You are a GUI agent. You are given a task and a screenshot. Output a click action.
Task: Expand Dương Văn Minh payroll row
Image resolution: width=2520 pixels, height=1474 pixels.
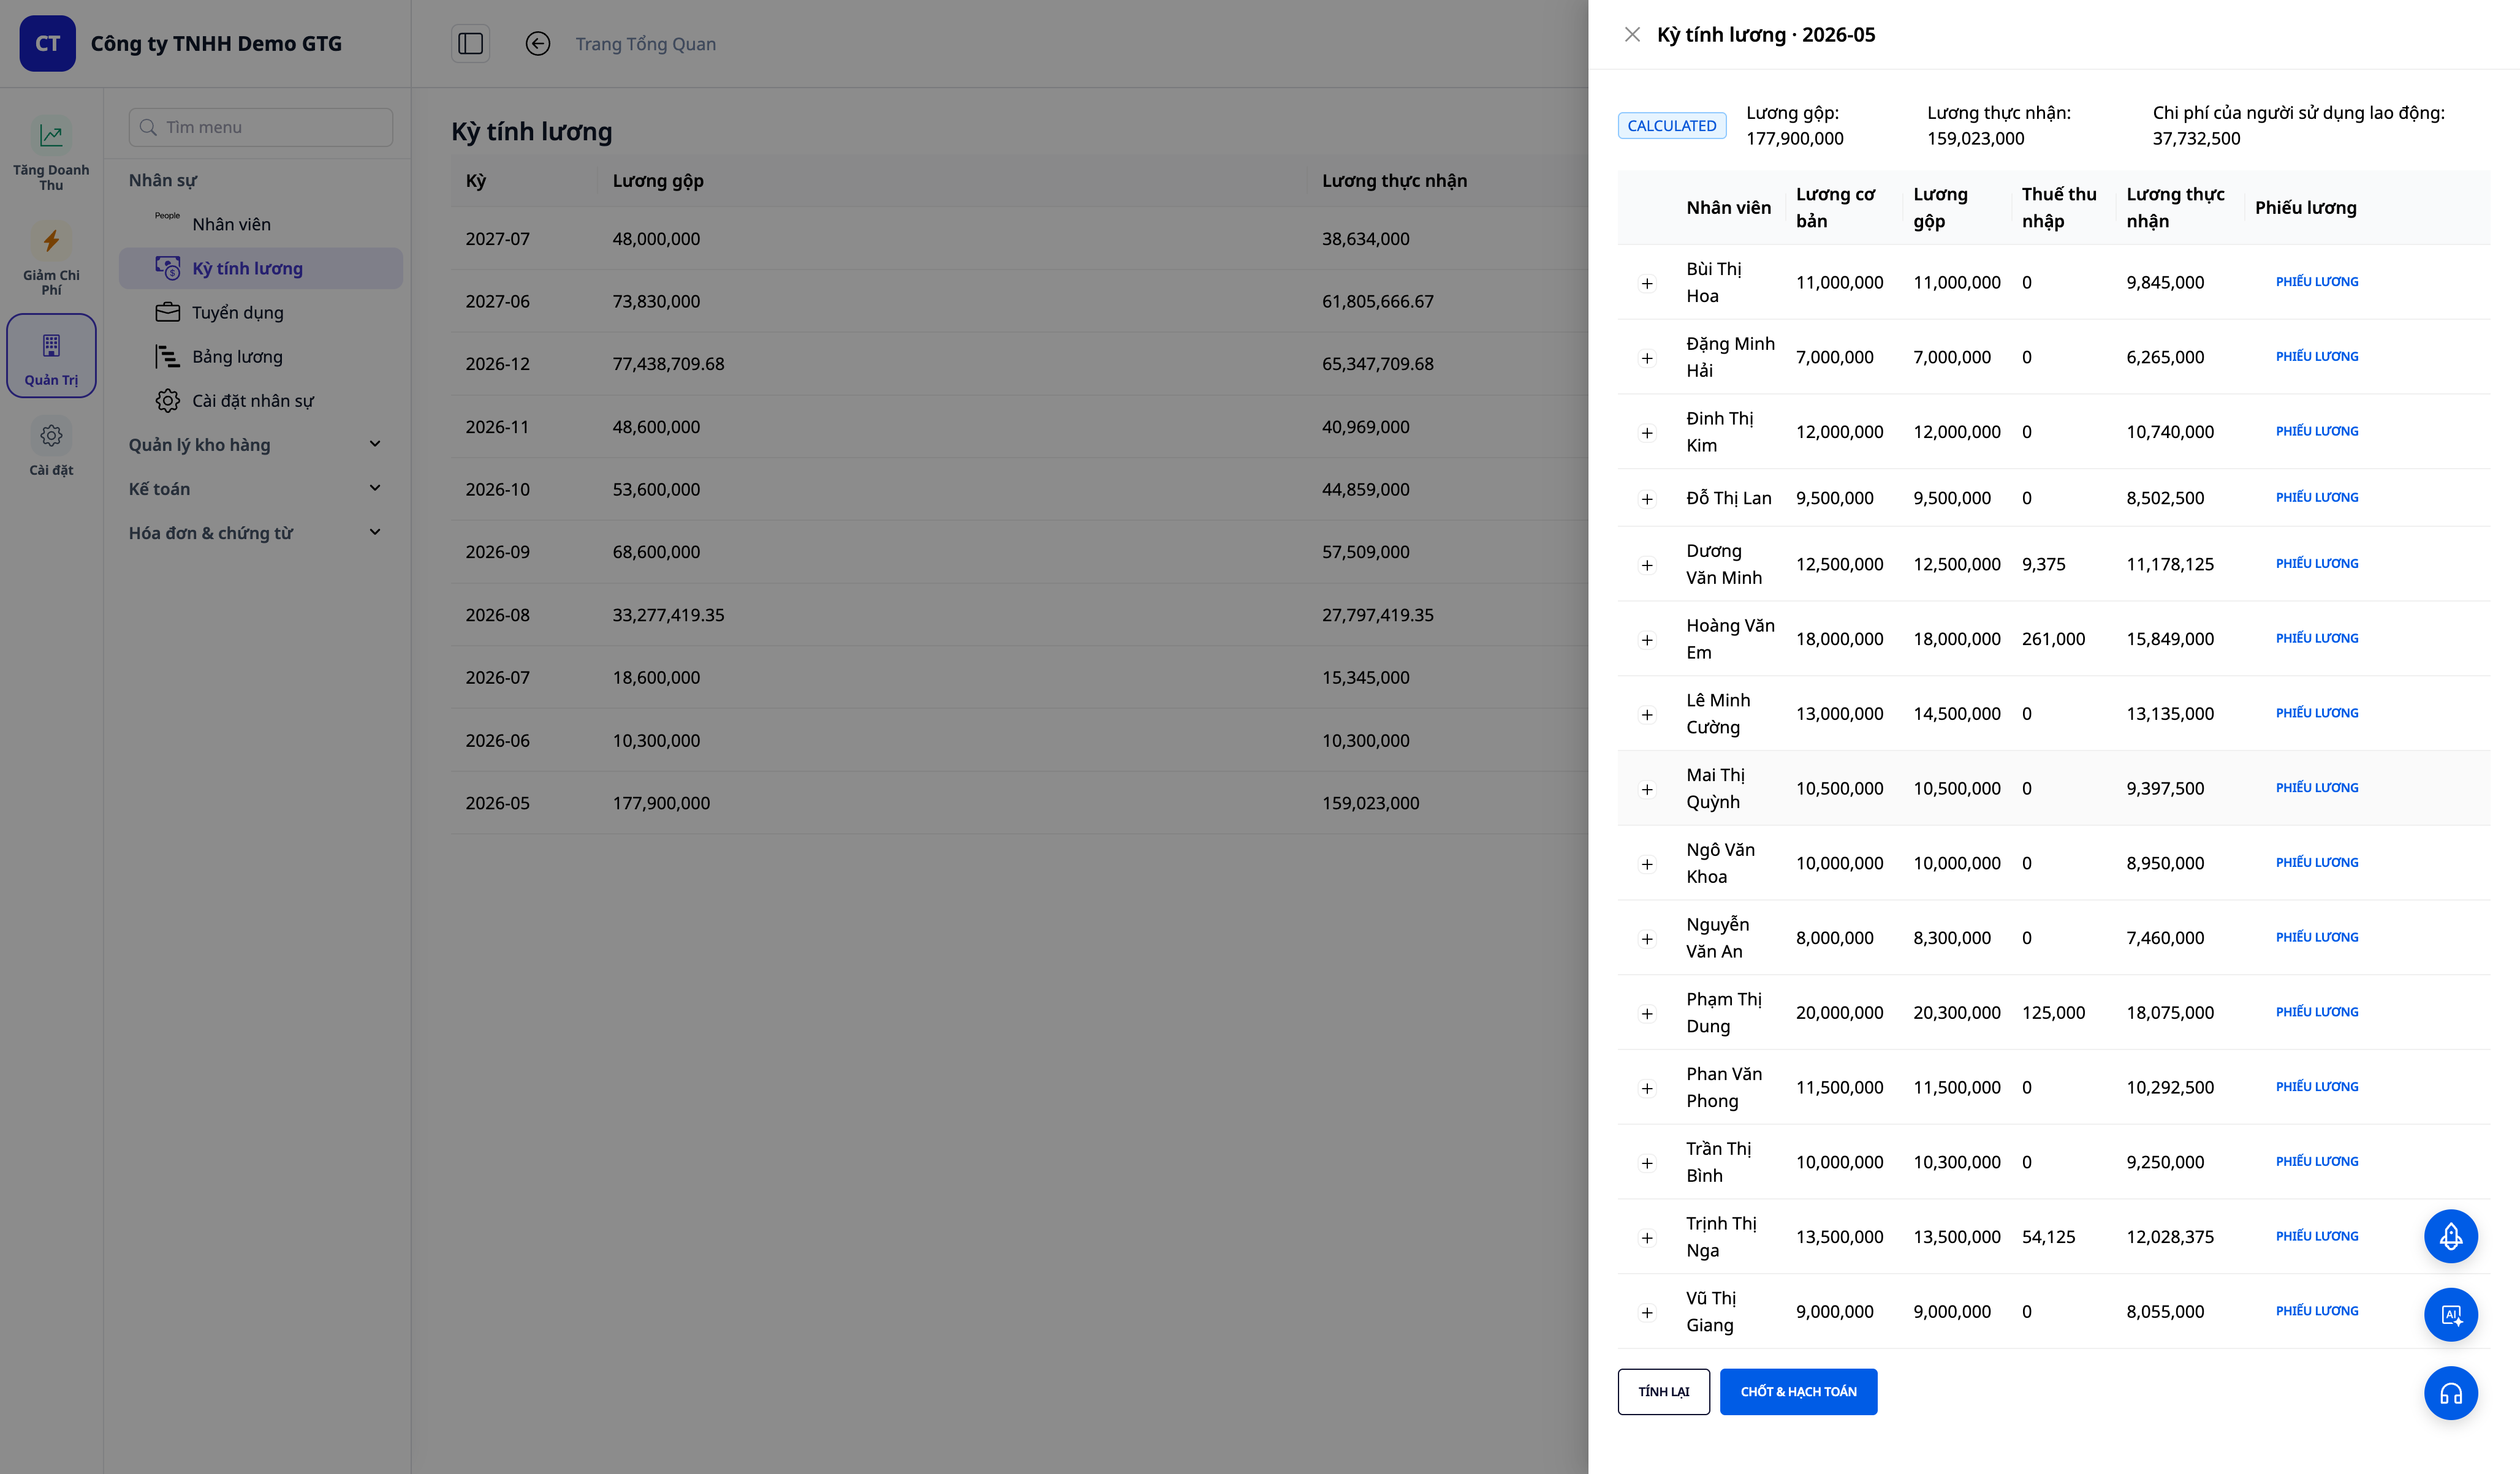coord(1647,565)
